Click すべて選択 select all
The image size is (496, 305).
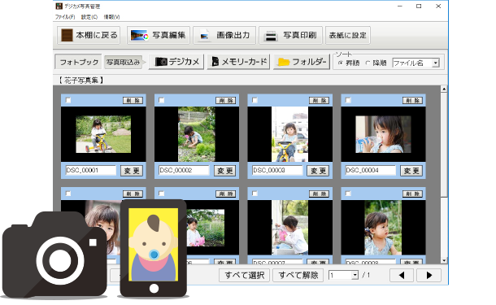tap(244, 275)
